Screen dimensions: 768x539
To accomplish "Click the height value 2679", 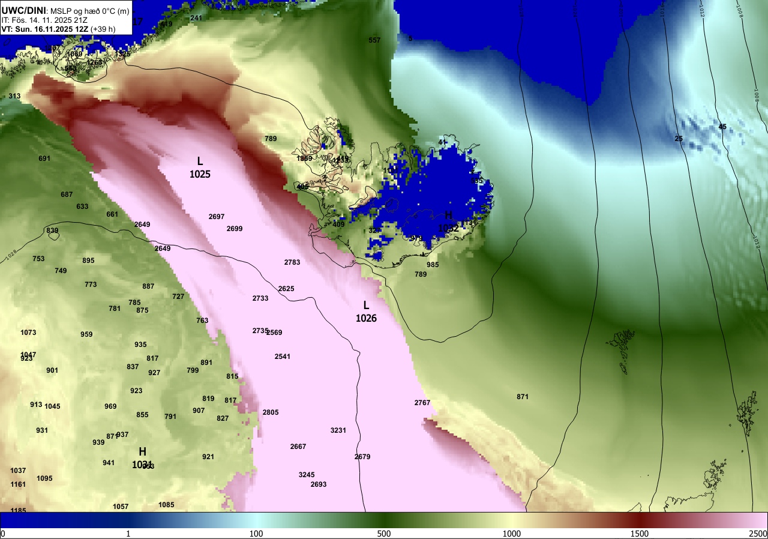I will pyautogui.click(x=362, y=457).
